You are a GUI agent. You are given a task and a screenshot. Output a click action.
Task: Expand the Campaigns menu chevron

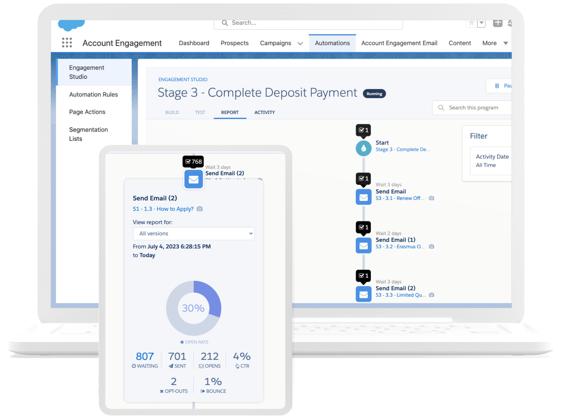[300, 43]
